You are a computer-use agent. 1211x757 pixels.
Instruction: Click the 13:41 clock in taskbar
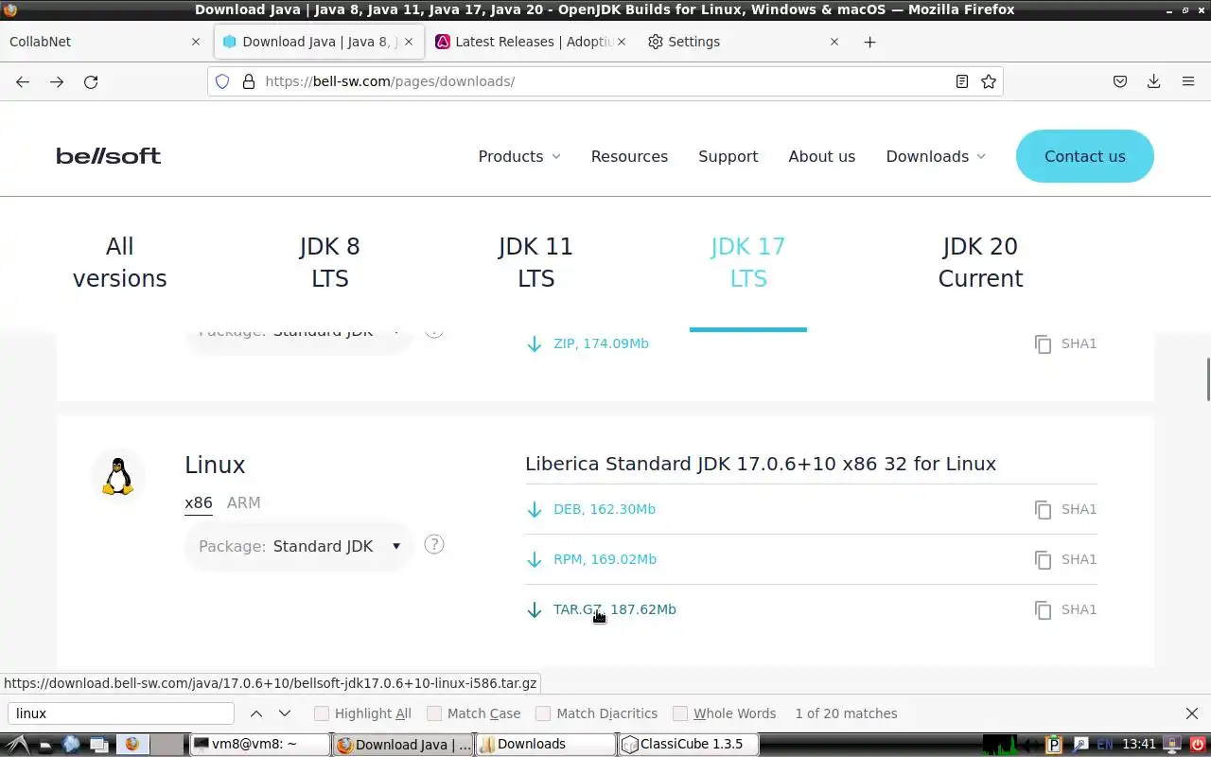pos(1139,744)
